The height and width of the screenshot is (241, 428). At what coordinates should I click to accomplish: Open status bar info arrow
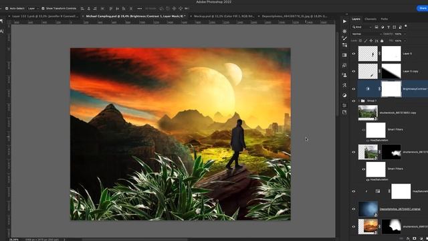(x=64, y=240)
